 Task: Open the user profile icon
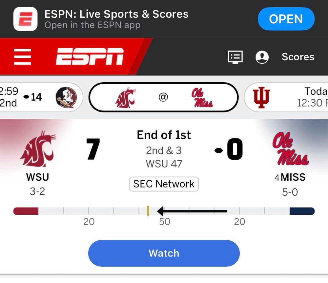262,57
